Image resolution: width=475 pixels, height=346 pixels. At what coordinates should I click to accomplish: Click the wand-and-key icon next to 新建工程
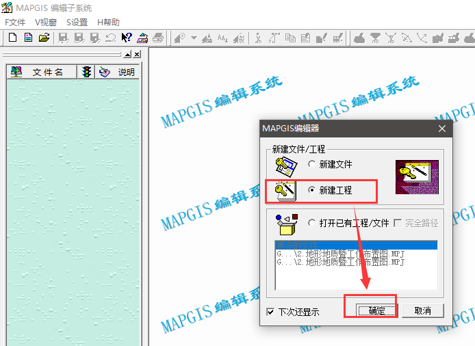285,191
